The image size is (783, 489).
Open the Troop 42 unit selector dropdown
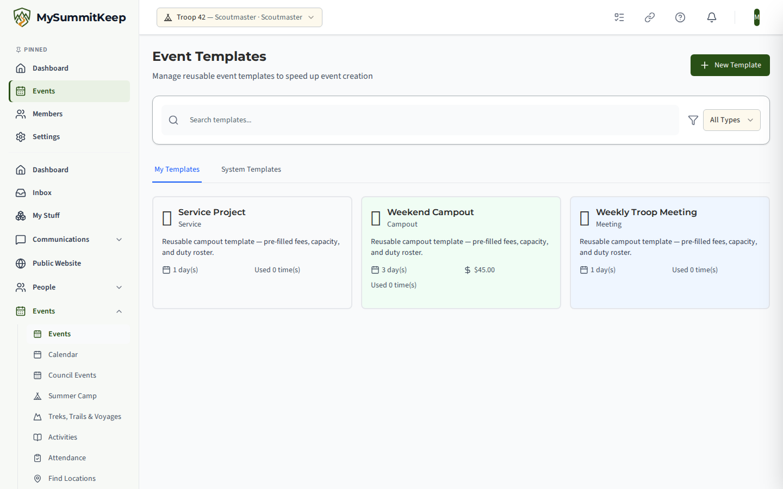click(239, 17)
